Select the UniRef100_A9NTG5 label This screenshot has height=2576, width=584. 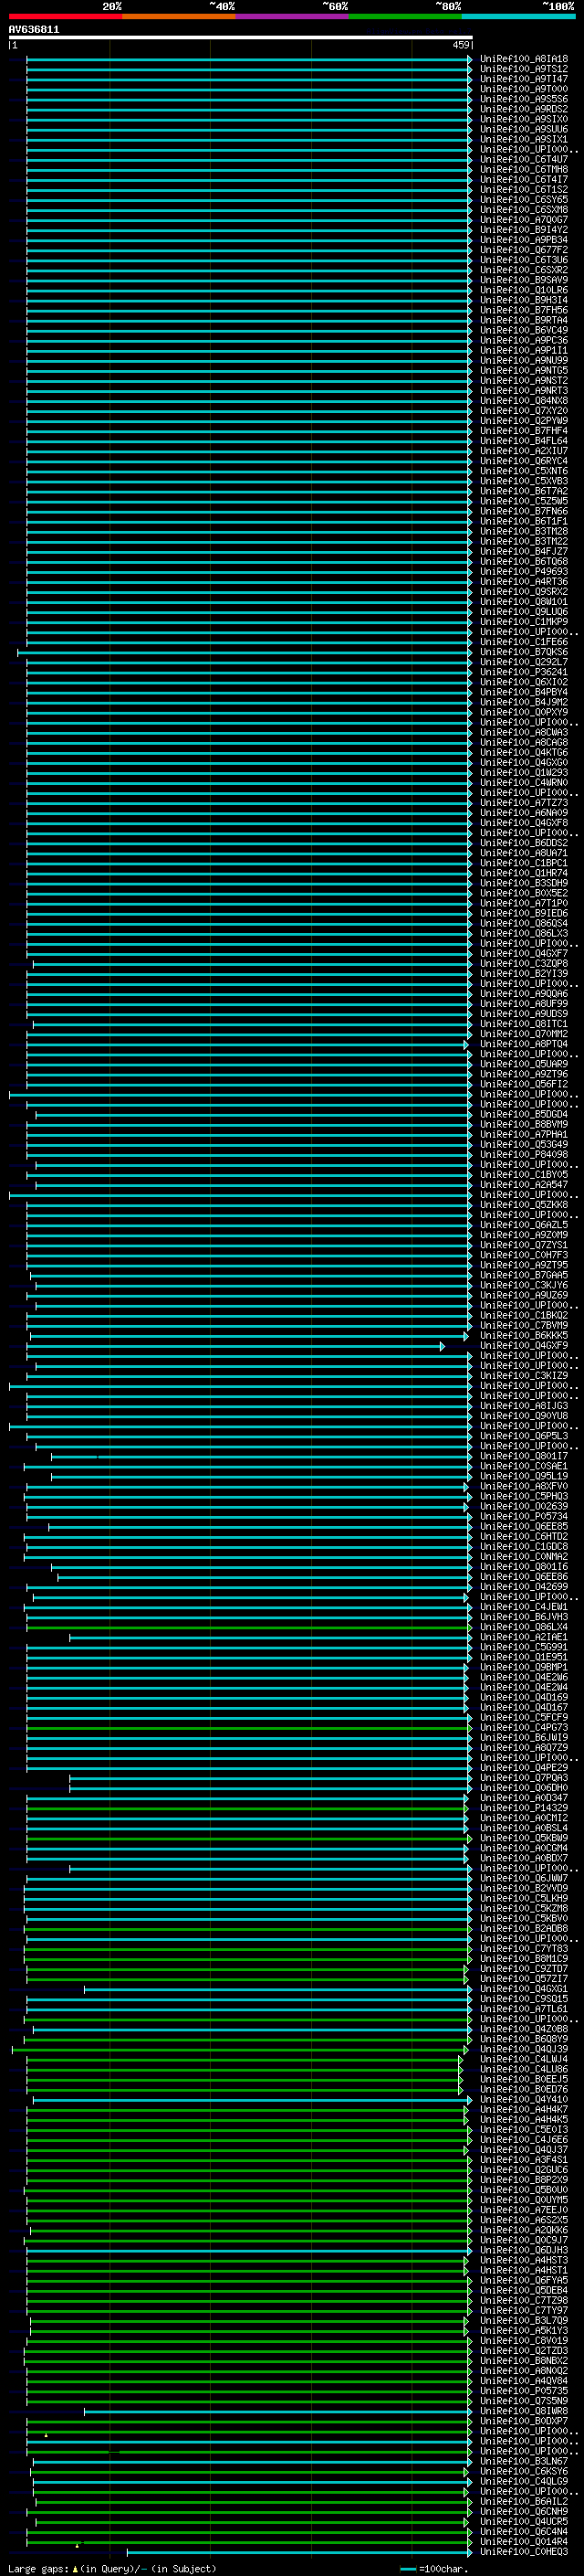click(x=524, y=371)
